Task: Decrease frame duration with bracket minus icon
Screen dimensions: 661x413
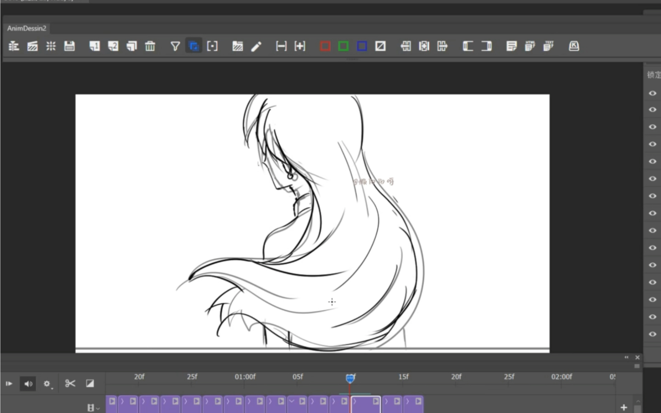Action: 281,46
